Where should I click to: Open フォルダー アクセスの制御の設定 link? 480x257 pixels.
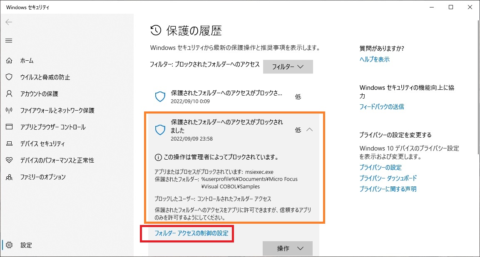[x=192, y=233]
